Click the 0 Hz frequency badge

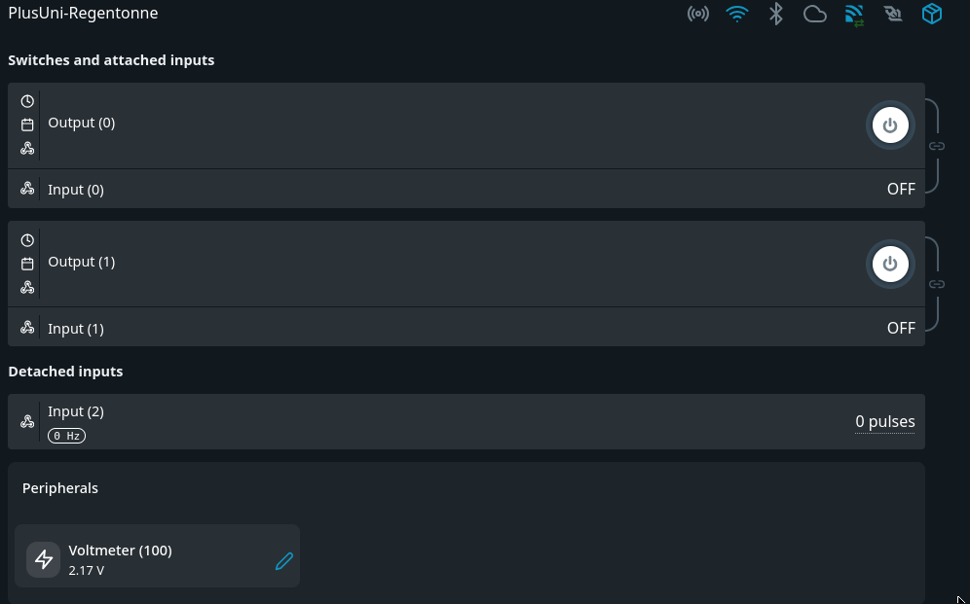(x=66, y=436)
